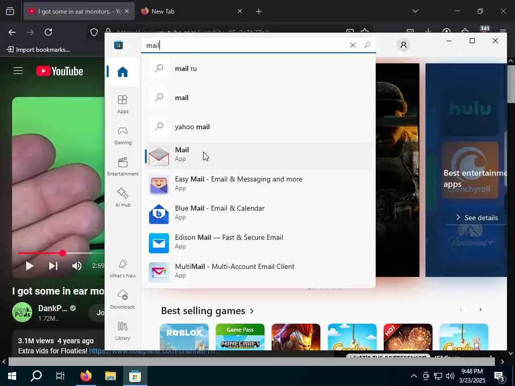
Task: Select 'mail ru' search suggestion
Action: 258,68
